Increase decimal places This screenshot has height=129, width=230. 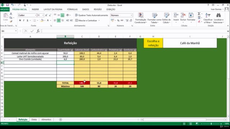coord(127,20)
